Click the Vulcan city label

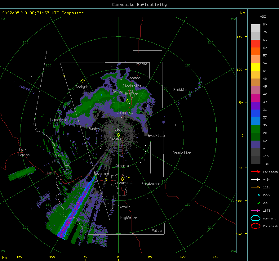[x=157, y=231]
